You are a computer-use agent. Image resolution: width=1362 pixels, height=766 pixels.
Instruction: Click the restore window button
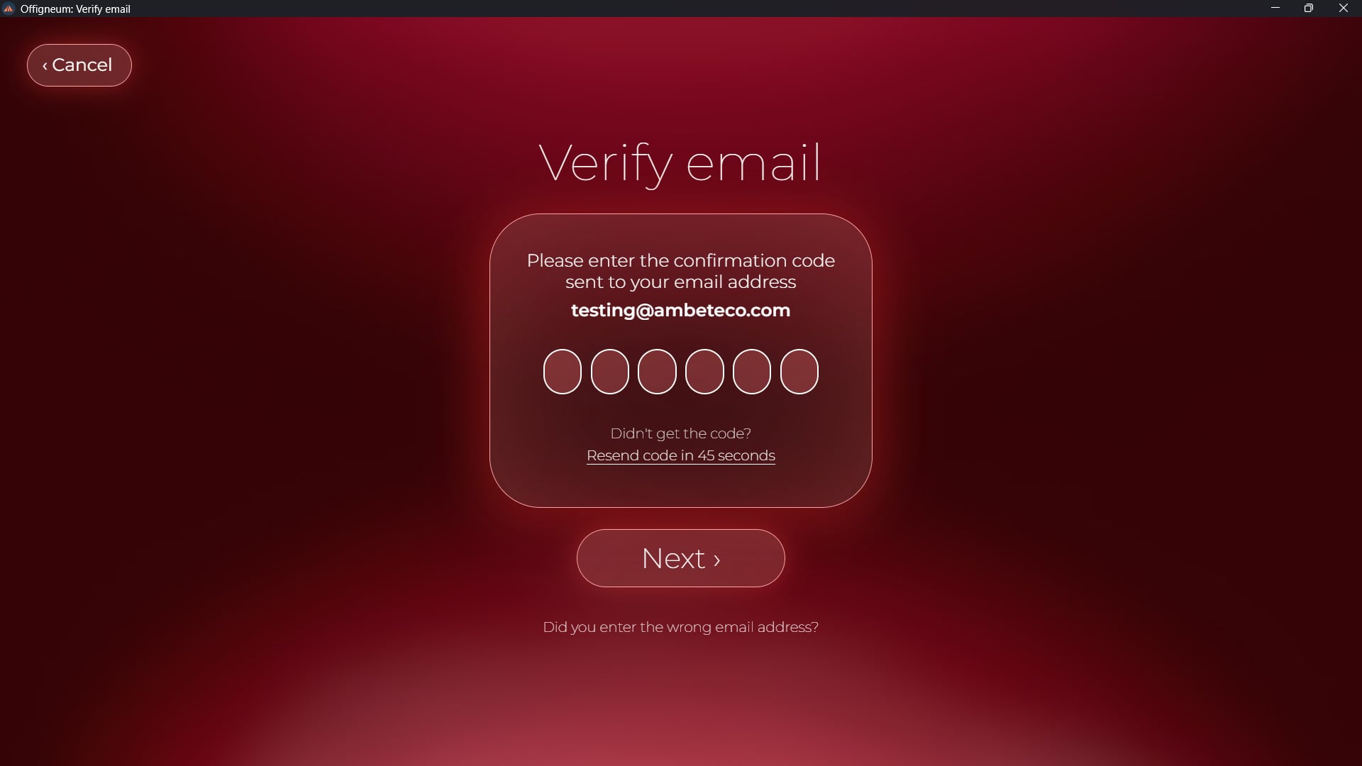(1309, 9)
